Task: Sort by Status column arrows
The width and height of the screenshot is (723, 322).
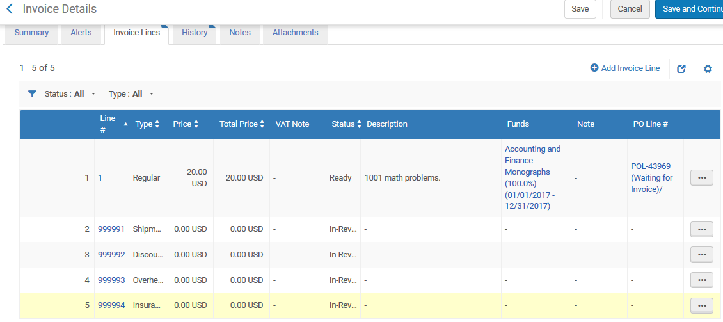Action: click(359, 124)
